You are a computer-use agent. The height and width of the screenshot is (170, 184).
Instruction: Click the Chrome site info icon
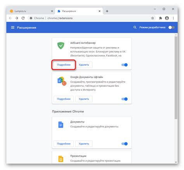31,18
